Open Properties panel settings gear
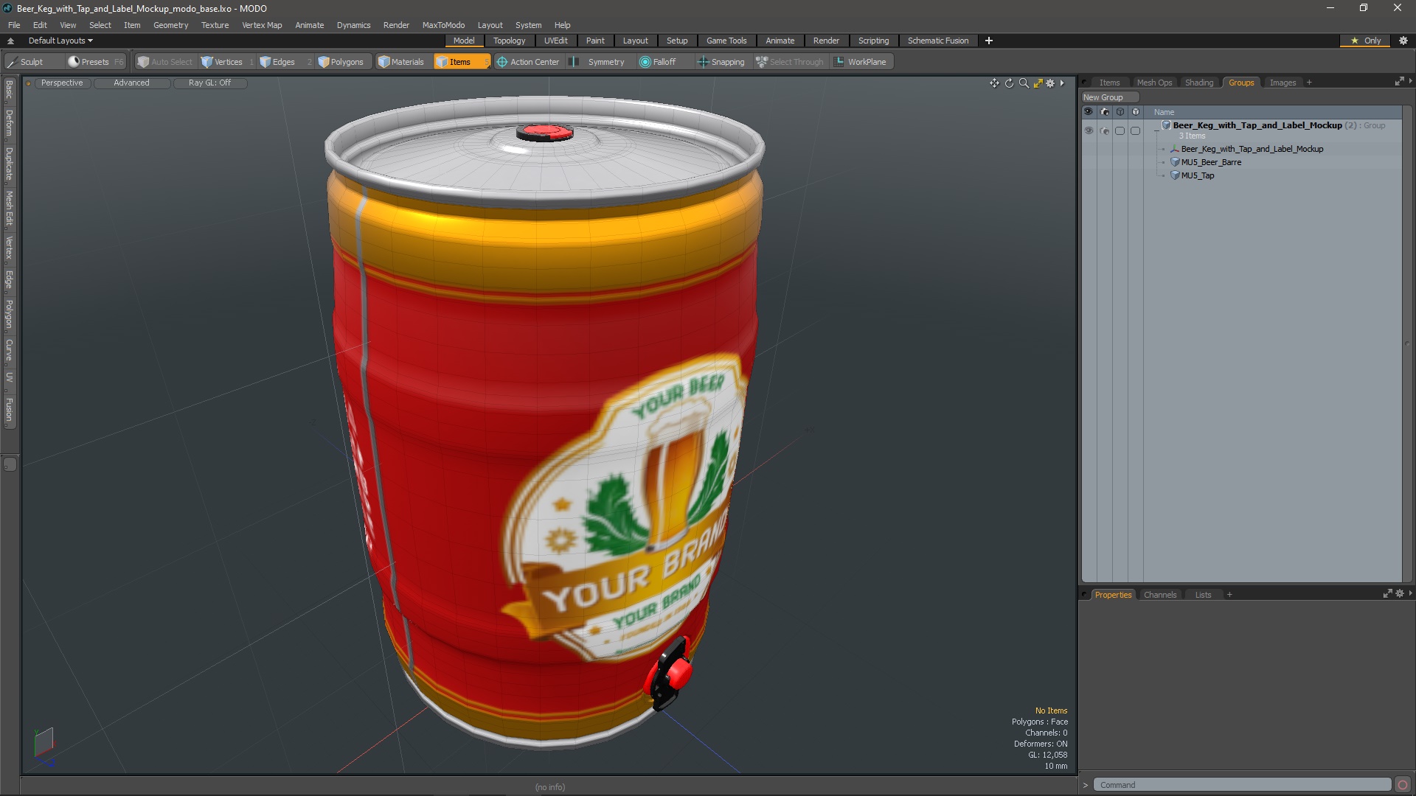1416x796 pixels. (1399, 593)
